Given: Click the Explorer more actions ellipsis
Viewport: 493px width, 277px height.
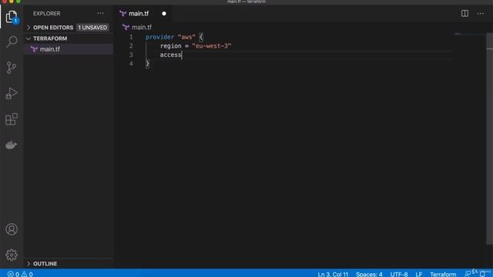Looking at the screenshot, I should (100, 14).
